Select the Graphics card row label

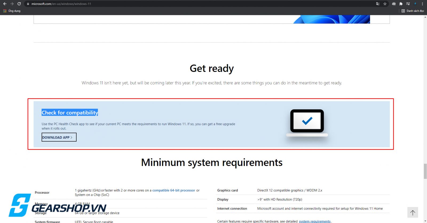227,190
